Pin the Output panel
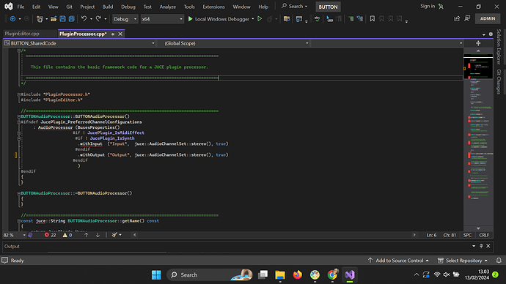 click(x=481, y=246)
